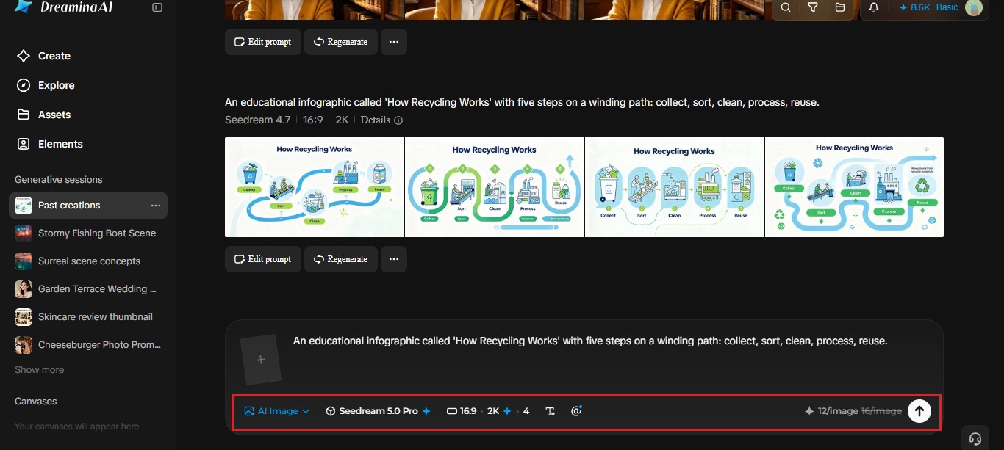Open the 16:9 aspect ratio and resolution settings

488,411
